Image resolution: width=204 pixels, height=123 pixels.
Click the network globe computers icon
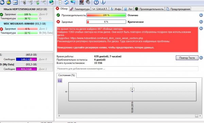73,2
